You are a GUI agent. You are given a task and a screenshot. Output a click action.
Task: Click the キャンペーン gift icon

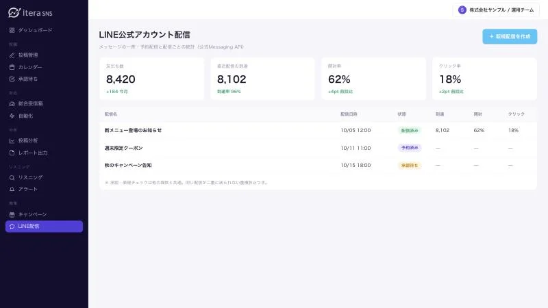[12, 214]
